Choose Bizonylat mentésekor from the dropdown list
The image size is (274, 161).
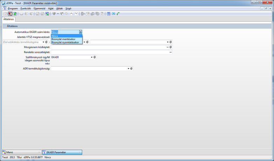[x=67, y=39]
